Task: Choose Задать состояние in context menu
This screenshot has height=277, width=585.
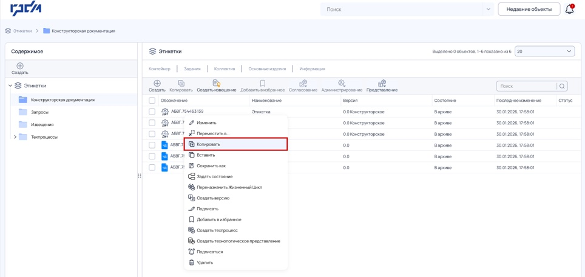Action: click(236, 176)
